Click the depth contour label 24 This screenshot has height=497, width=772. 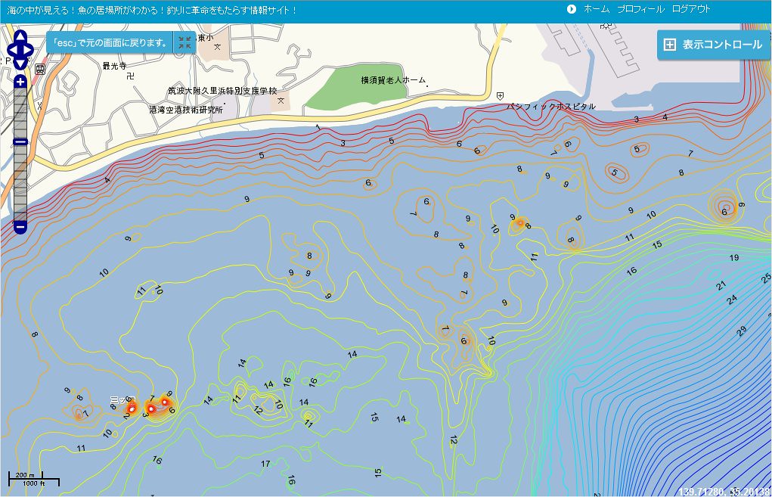pos(733,299)
